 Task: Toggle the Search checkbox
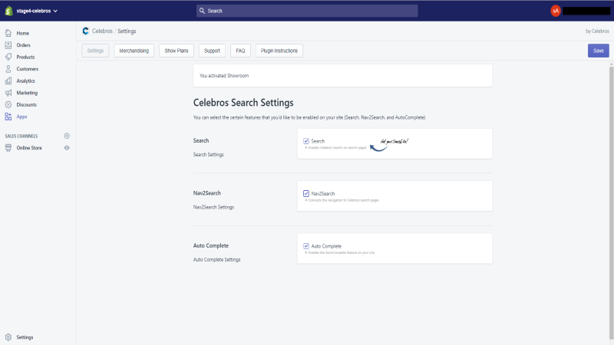tap(306, 141)
